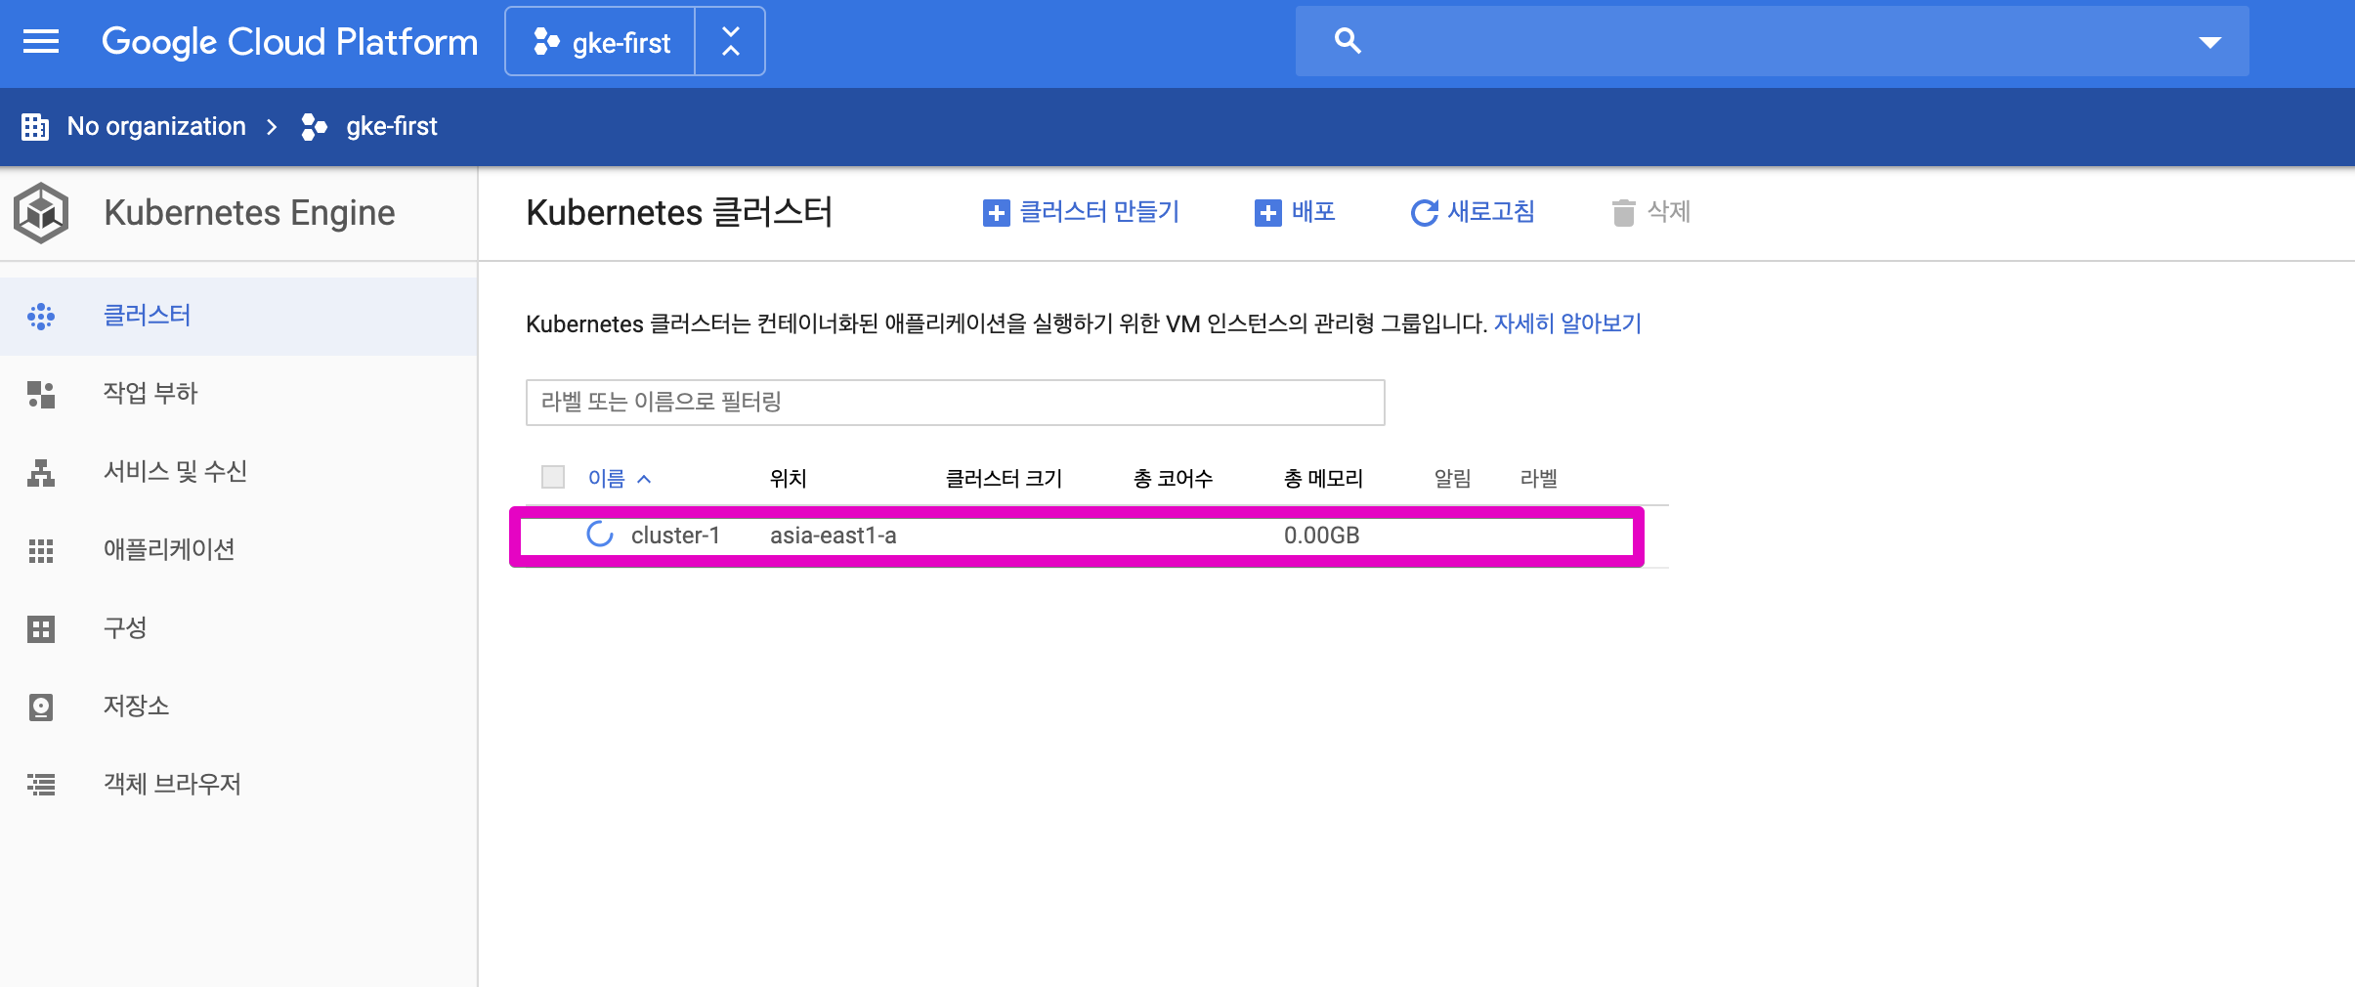Open the gke-first project selector

click(601, 41)
